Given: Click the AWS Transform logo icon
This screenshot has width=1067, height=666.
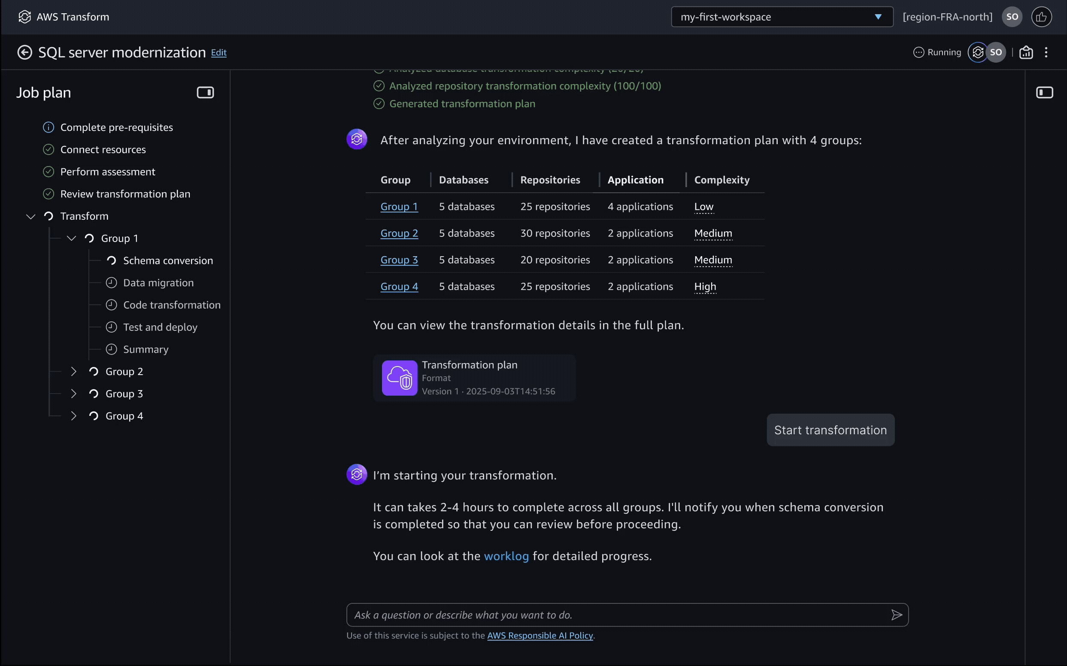Looking at the screenshot, I should [24, 17].
